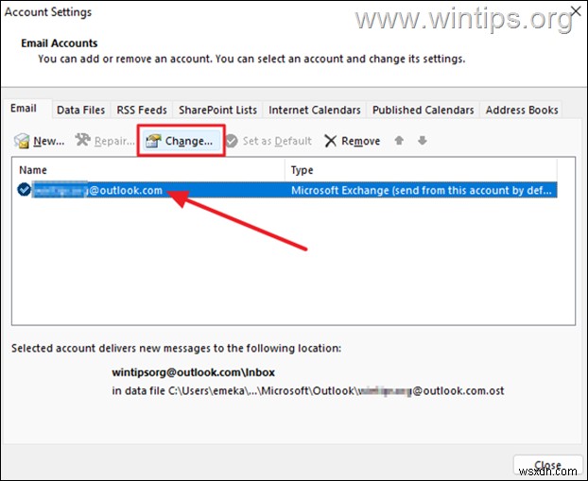Click the New... button label
588x481 pixels.
(x=49, y=141)
